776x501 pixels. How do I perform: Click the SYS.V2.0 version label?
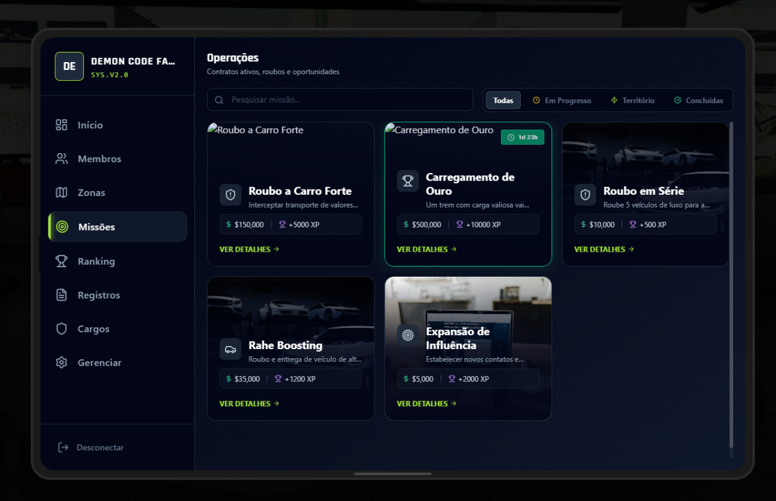[x=110, y=75]
